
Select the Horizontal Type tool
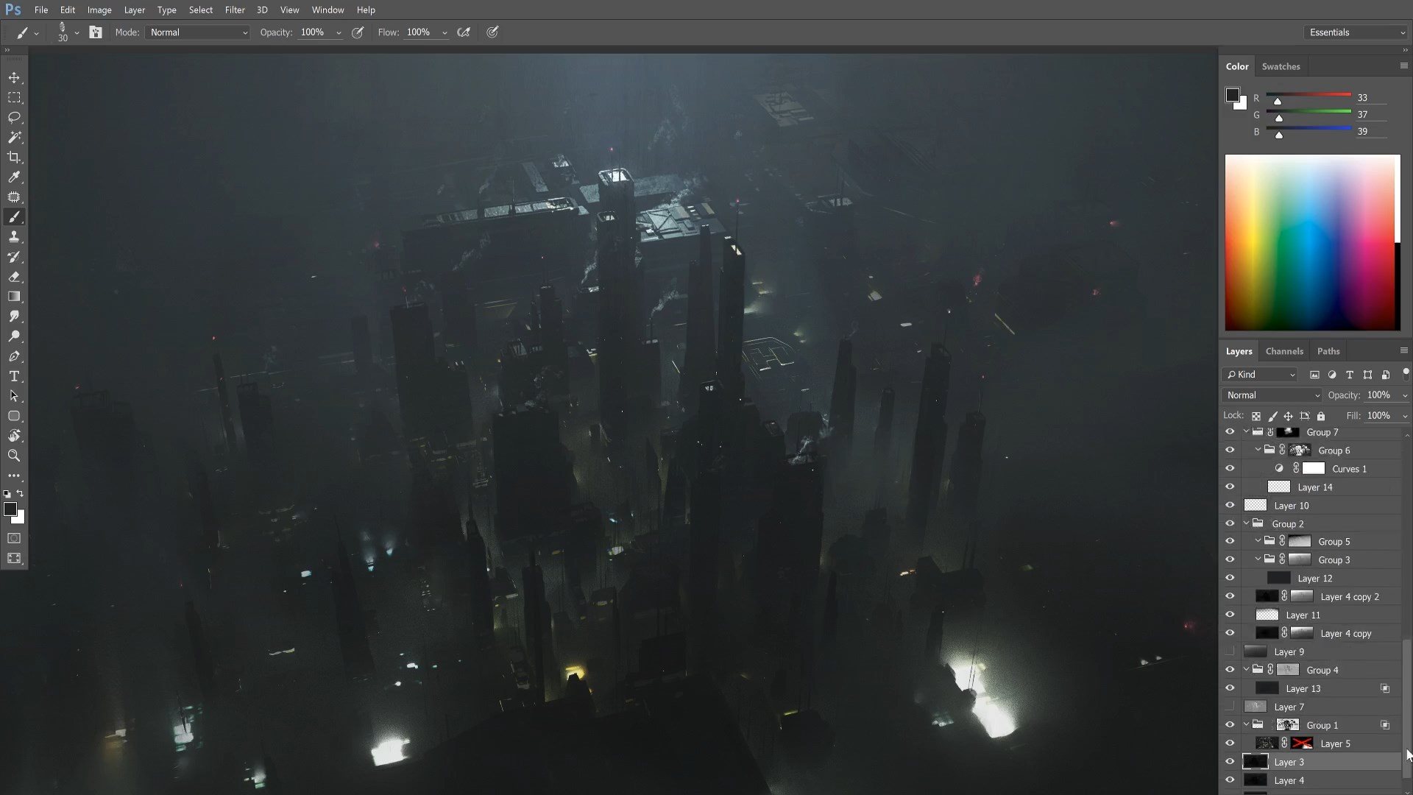coord(14,376)
